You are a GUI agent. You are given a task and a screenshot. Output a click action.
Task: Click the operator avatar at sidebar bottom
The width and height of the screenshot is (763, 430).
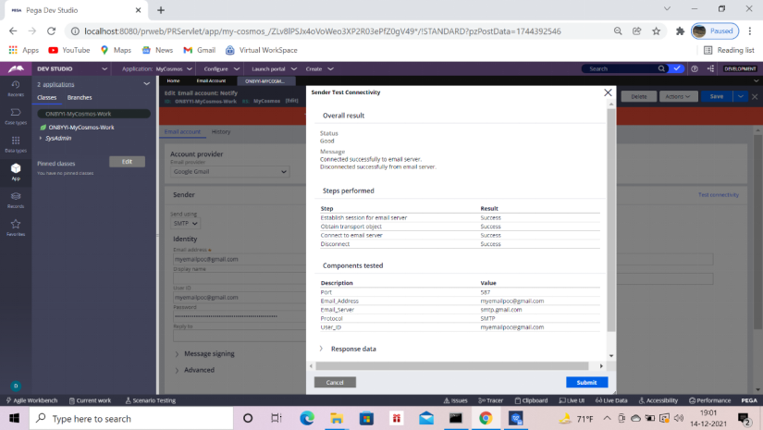(16, 386)
